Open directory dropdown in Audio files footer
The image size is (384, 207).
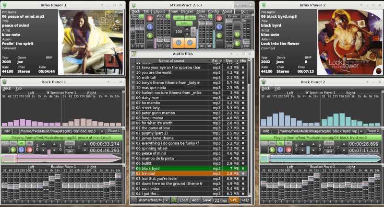[167, 200]
